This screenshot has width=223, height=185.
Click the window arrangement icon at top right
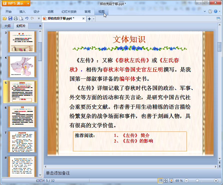[x=218, y=18]
